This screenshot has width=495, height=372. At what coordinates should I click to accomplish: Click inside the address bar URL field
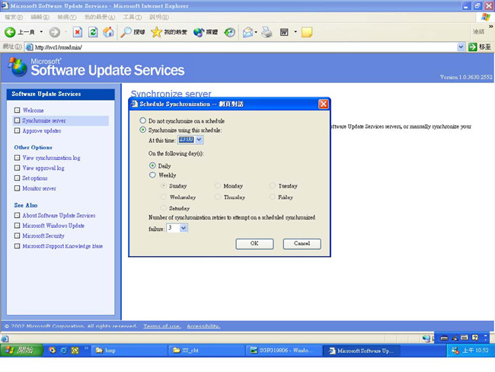240,47
